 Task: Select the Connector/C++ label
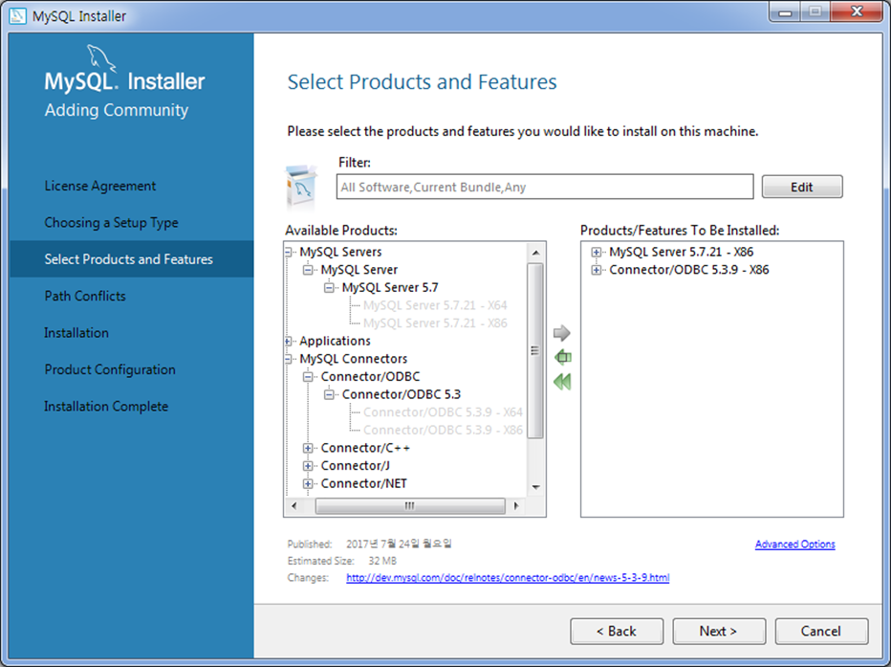(x=365, y=448)
